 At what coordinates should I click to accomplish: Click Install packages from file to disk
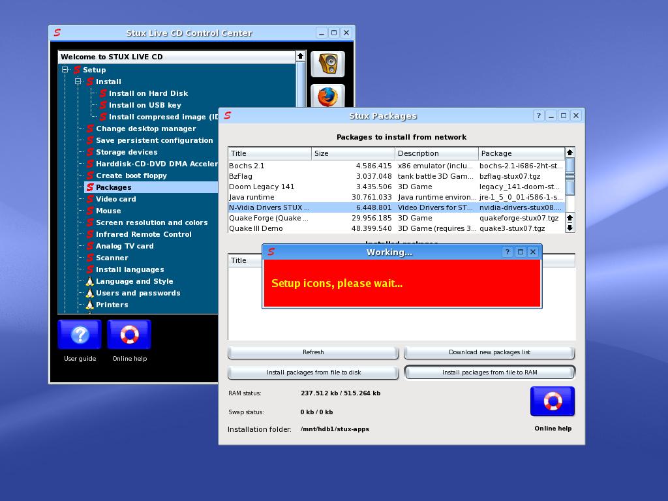coord(313,372)
